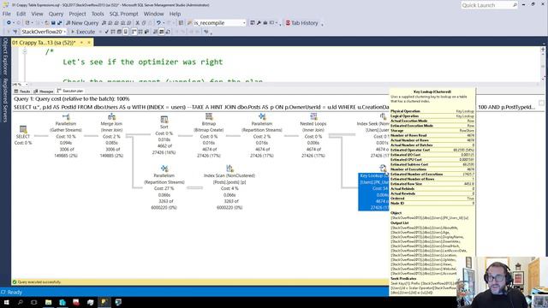Expand the Object Explorer side panel
This screenshot has height=308, width=548.
[x=5, y=56]
